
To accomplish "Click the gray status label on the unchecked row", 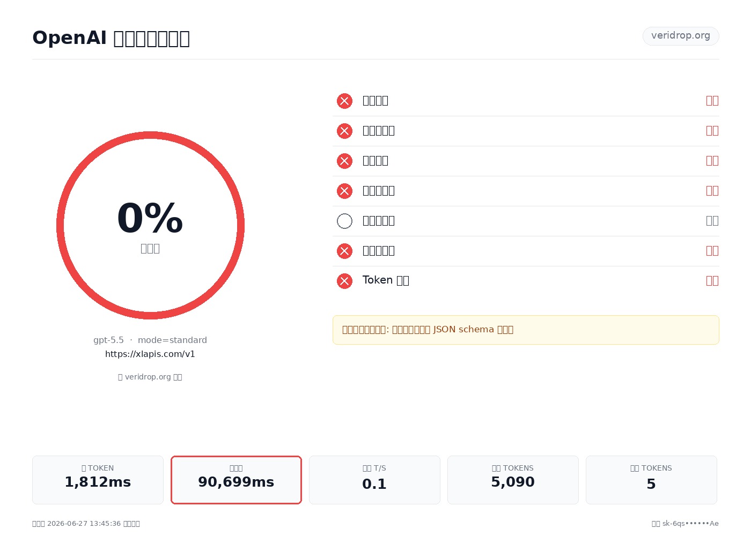I will pyautogui.click(x=712, y=220).
